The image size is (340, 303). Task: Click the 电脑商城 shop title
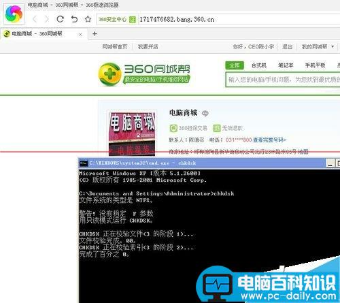(183, 112)
